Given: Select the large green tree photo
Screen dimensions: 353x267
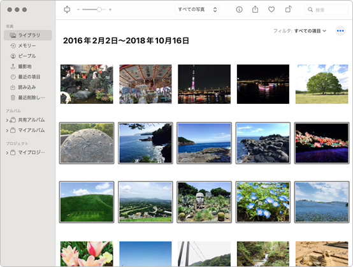Looking at the screenshot, I should [x=322, y=84].
